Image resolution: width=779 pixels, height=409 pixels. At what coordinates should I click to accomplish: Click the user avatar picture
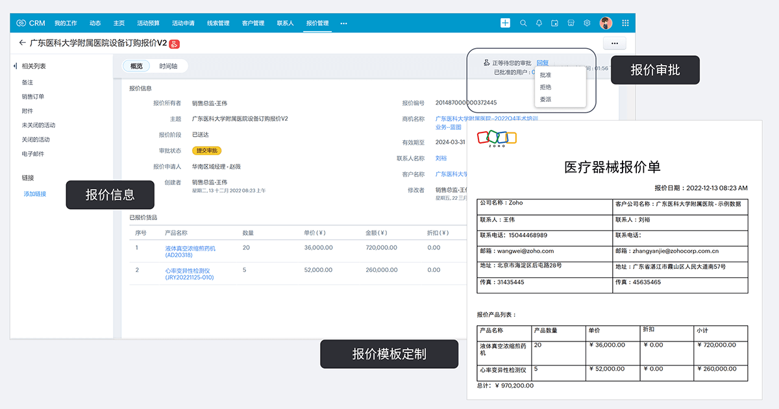pyautogui.click(x=606, y=23)
